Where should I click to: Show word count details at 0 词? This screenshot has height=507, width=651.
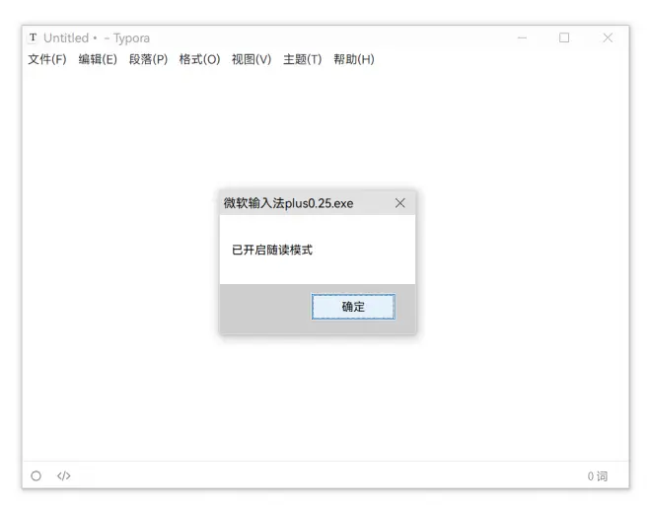[598, 476]
